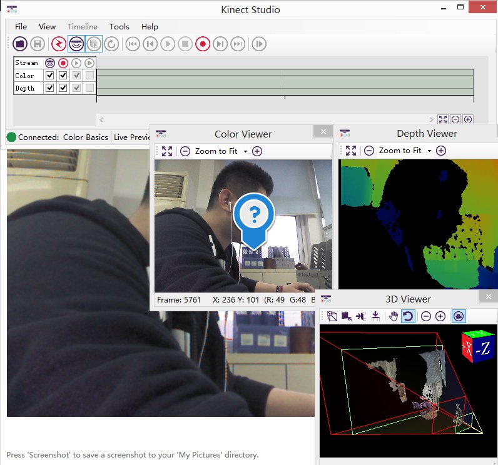
Task: Click 3D Viewer down-arrow floor icon
Action: click(376, 316)
